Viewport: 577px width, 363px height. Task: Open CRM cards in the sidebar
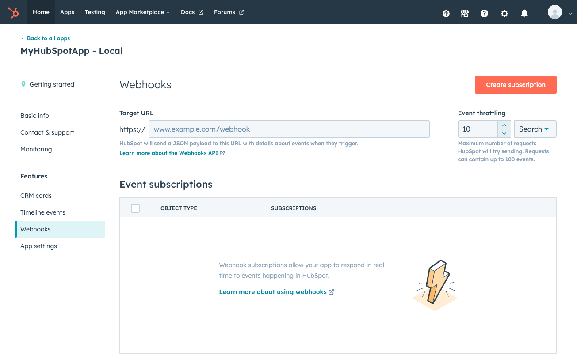point(36,196)
